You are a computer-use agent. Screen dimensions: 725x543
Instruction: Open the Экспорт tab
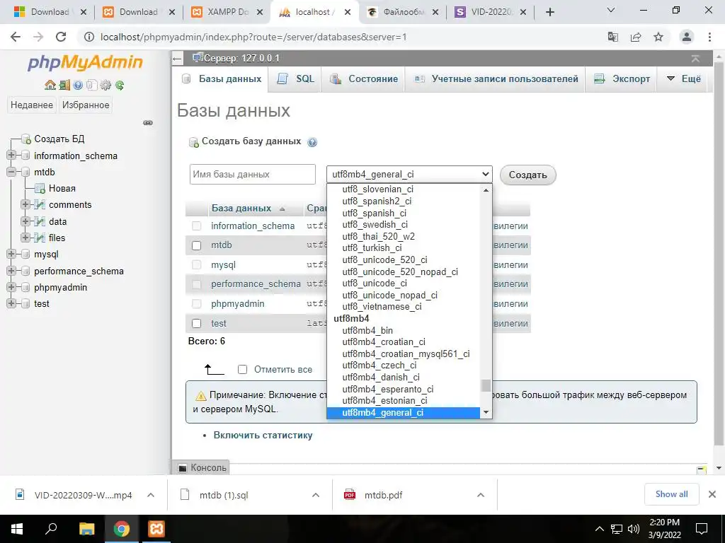coord(622,79)
